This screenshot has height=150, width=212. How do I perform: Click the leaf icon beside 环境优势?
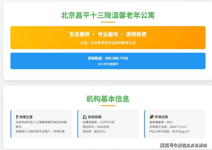pyautogui.click(x=152, y=117)
